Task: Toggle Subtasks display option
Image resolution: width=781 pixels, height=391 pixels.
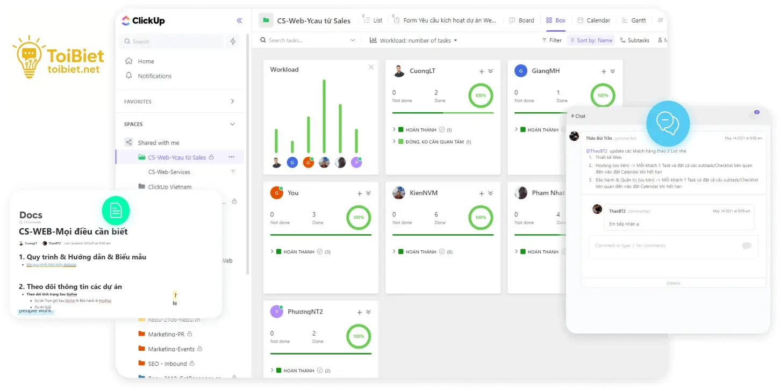Action: click(x=634, y=40)
